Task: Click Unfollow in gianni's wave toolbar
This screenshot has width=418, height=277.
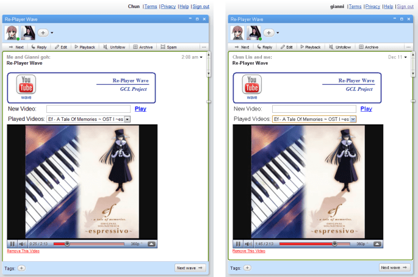Action: coord(340,47)
